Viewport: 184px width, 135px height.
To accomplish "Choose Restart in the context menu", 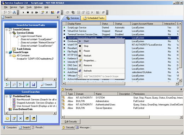I will pos(101,56).
